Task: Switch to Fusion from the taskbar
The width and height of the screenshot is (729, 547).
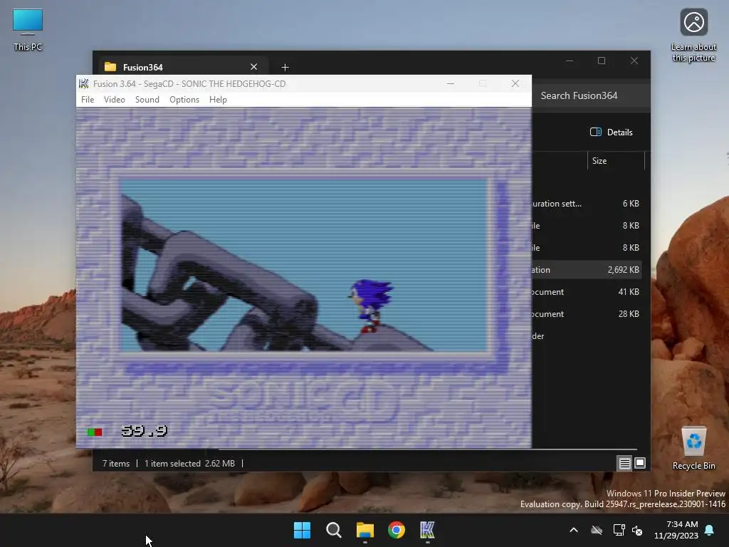Action: point(427,530)
